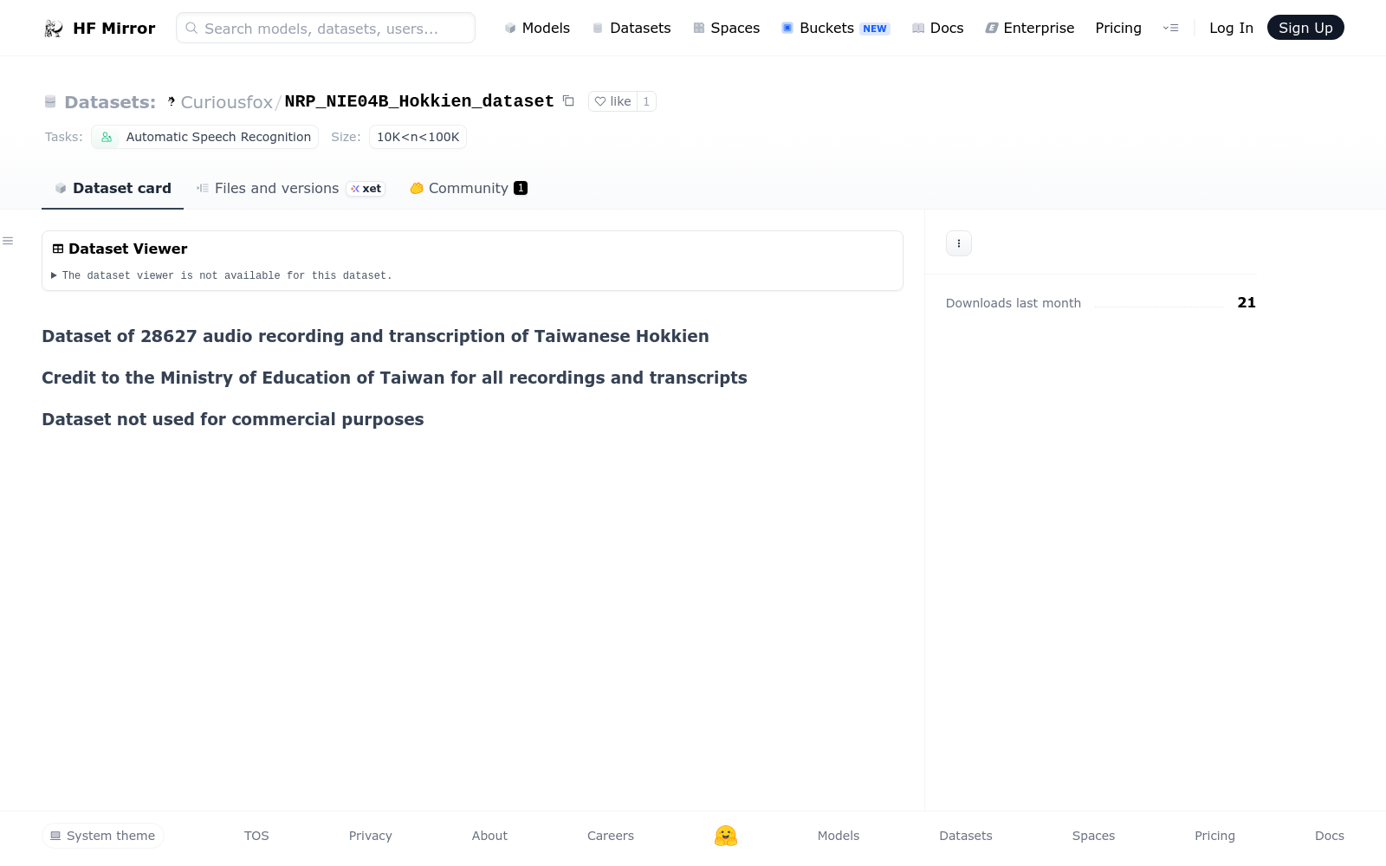Screen dimensions: 1386x866
Task: Open the Docs navigation link
Action: point(938,28)
